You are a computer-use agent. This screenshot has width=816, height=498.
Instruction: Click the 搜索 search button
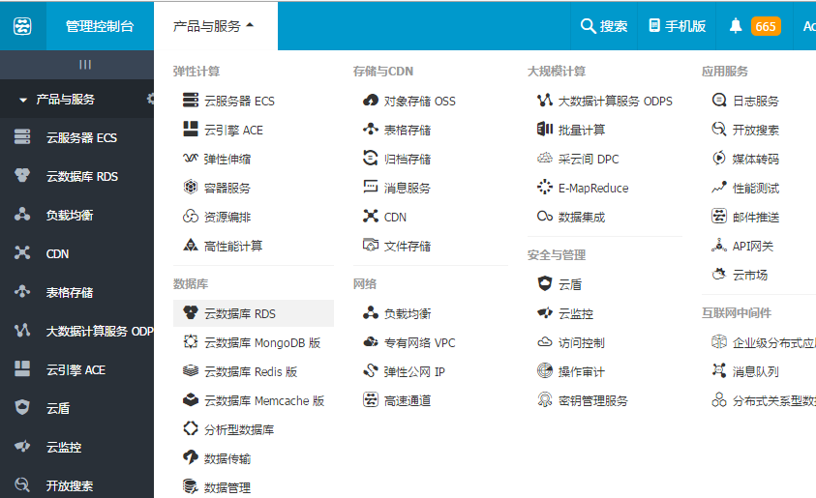604,26
